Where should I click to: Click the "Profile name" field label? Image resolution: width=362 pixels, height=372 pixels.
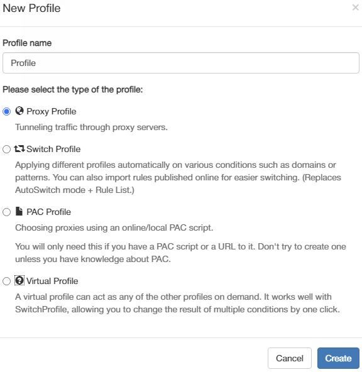point(27,43)
